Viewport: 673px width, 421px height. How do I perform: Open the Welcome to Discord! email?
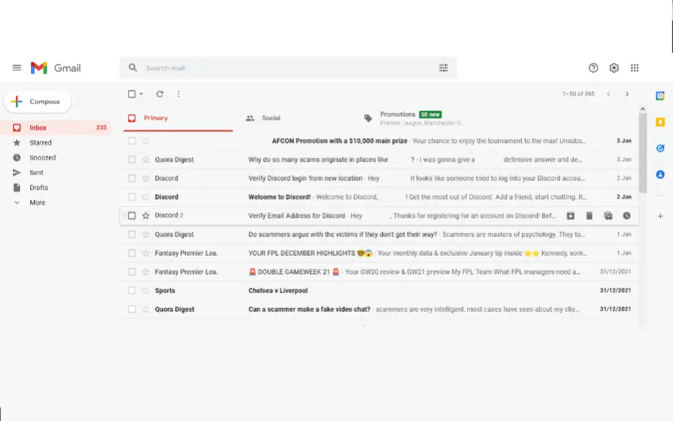point(380,197)
